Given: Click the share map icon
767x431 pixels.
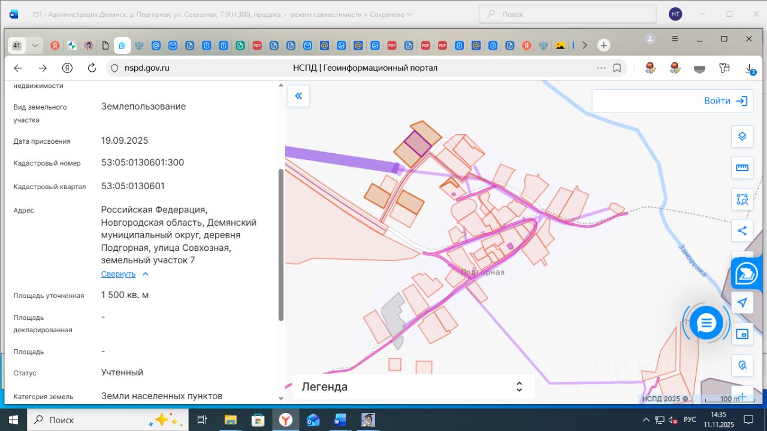Looking at the screenshot, I should tap(742, 230).
